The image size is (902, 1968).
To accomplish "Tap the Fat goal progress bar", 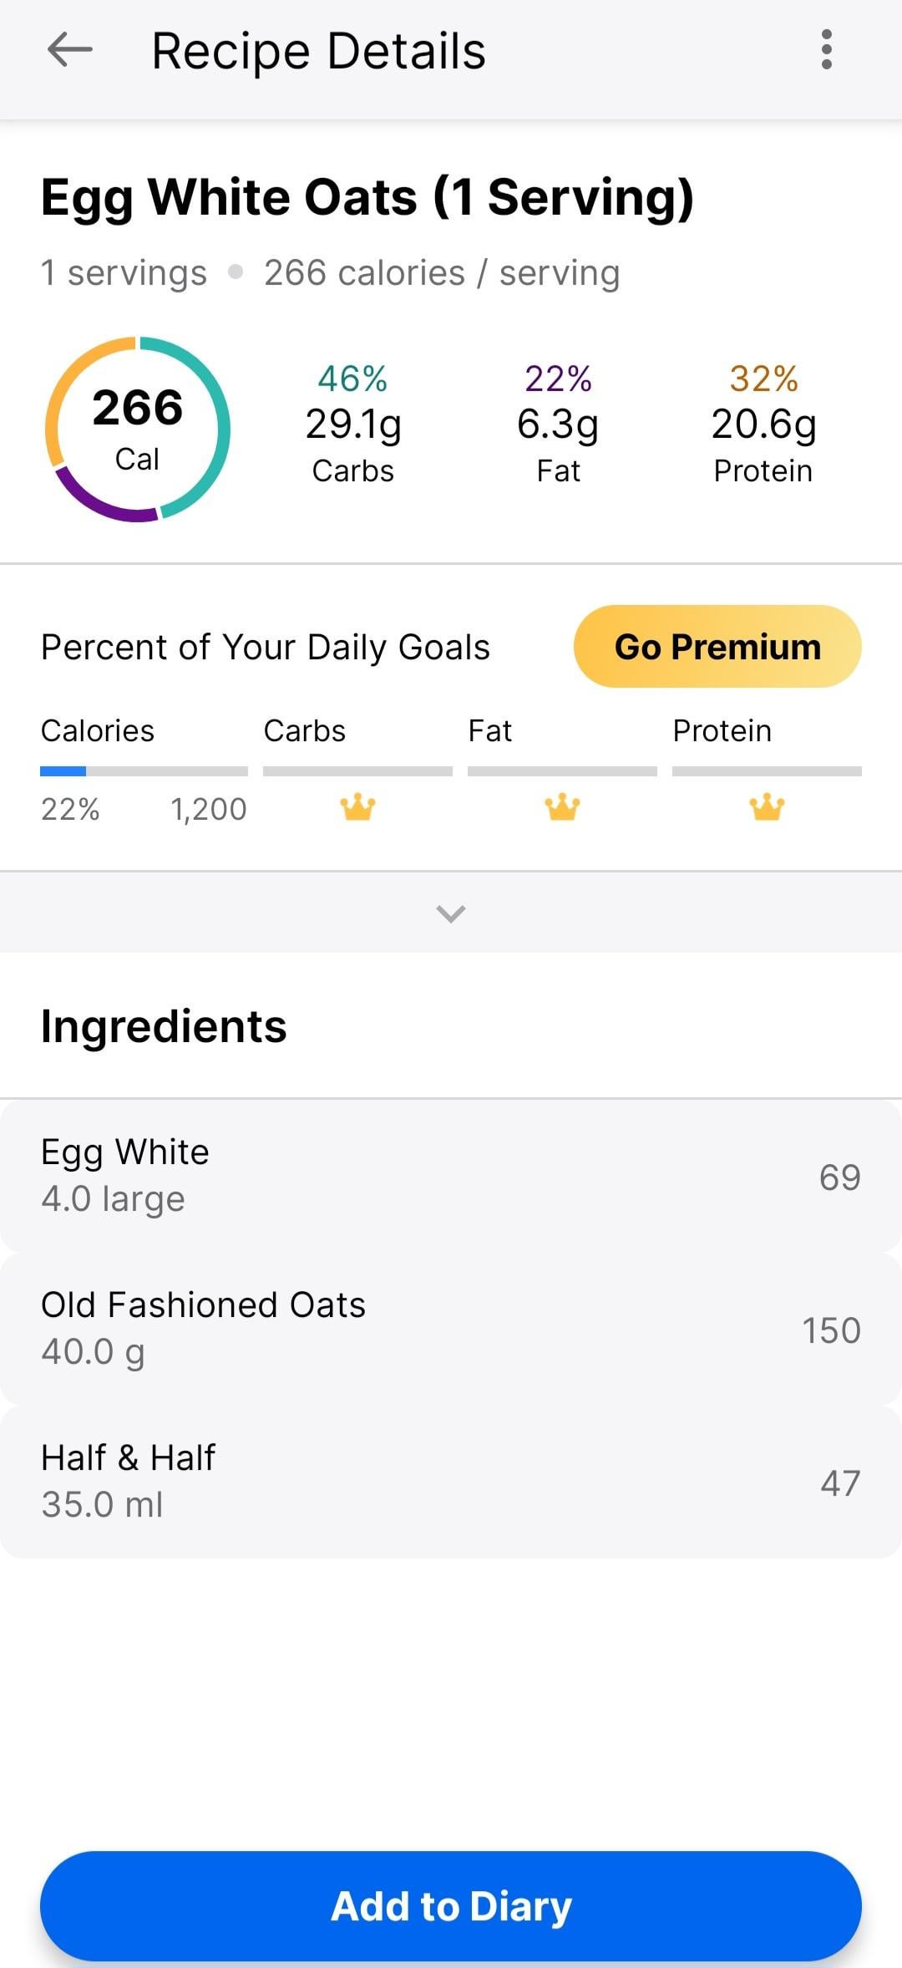I will (562, 771).
